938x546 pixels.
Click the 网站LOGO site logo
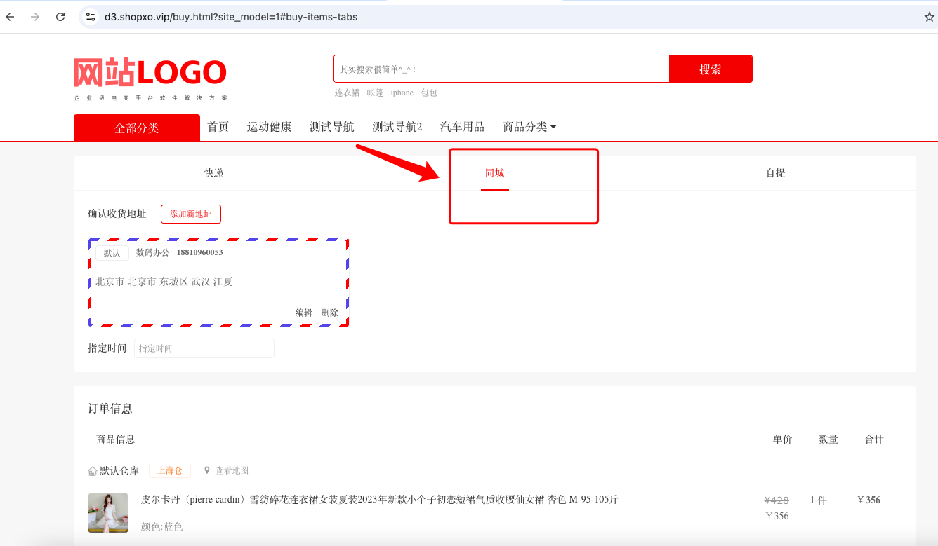[x=150, y=79]
